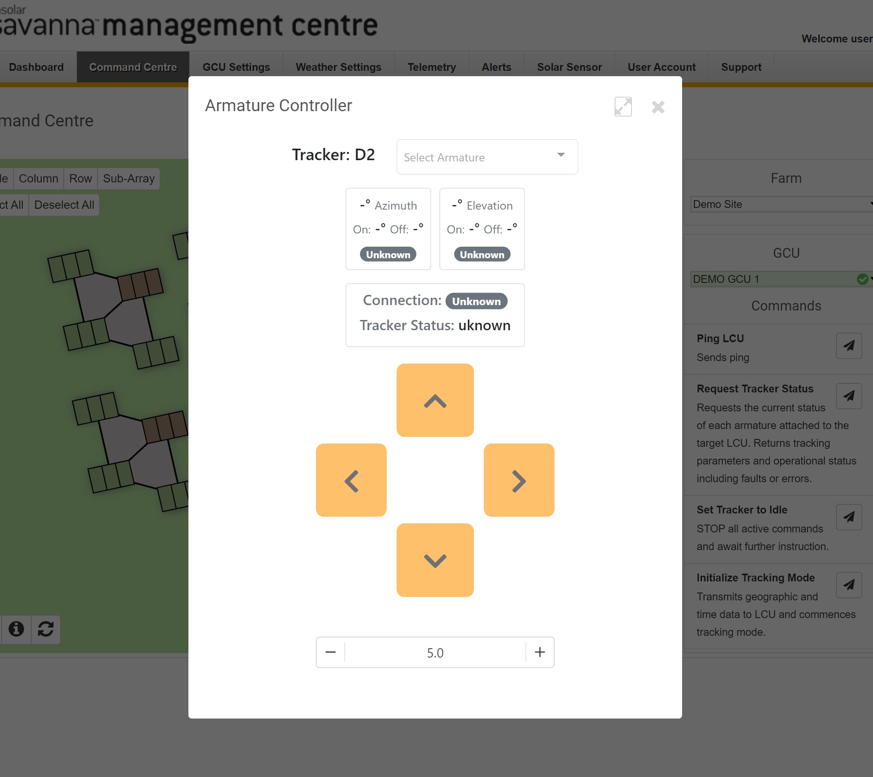Send the Request Tracker Status command
873x777 pixels.
coord(848,396)
